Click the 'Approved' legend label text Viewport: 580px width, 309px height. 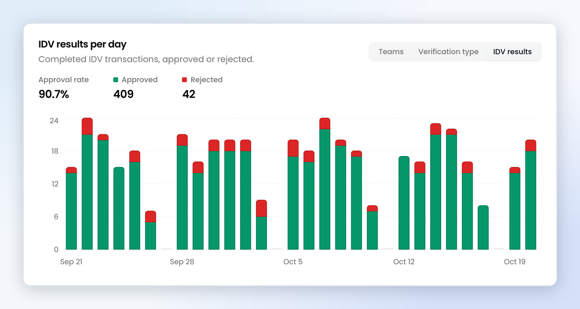[x=140, y=80]
